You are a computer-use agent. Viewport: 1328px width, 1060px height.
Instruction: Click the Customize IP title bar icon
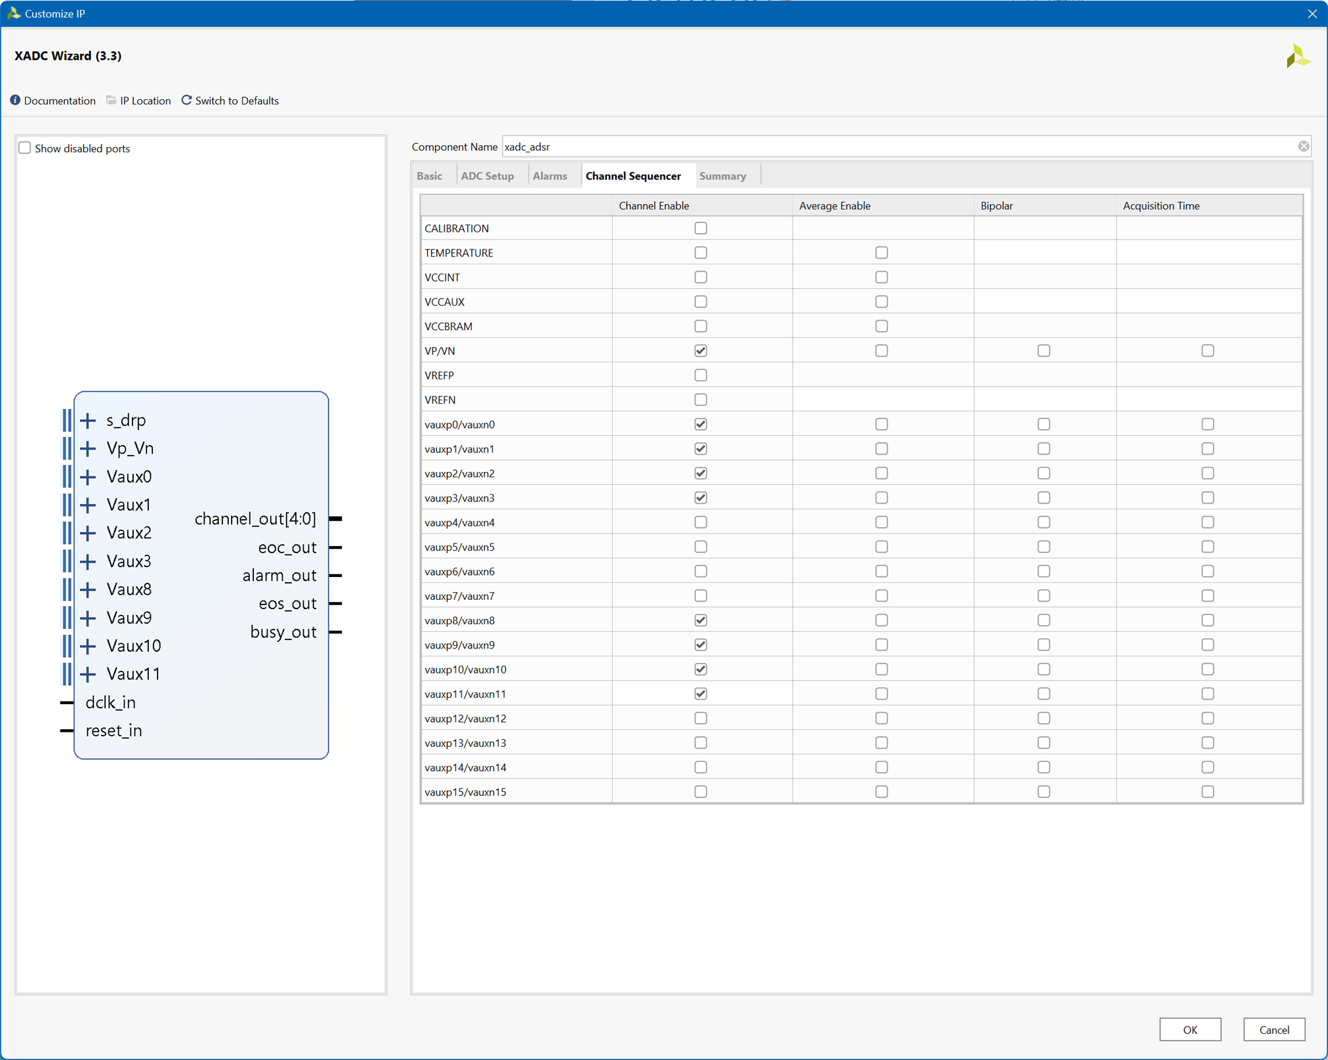pyautogui.click(x=13, y=13)
